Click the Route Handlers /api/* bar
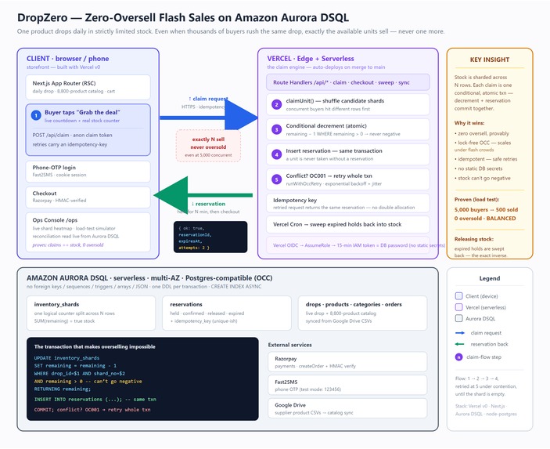Screen dimensions: 550x449 pos(348,82)
